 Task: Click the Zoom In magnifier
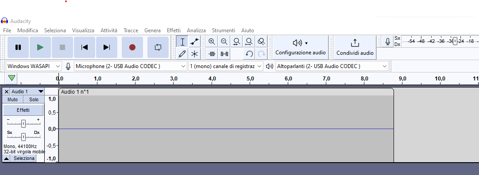click(x=212, y=42)
